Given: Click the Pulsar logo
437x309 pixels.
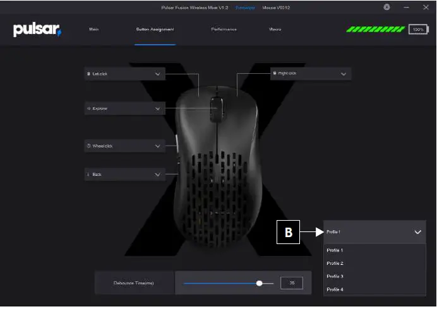Looking at the screenshot, I should click(37, 30).
